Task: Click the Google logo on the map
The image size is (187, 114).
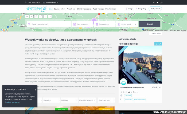Action: 5,30
